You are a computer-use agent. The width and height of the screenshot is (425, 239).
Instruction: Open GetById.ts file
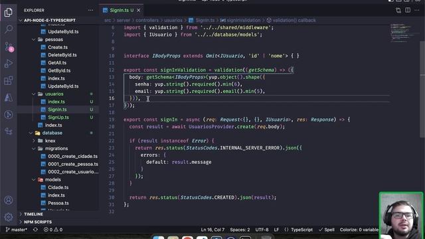[x=59, y=71]
